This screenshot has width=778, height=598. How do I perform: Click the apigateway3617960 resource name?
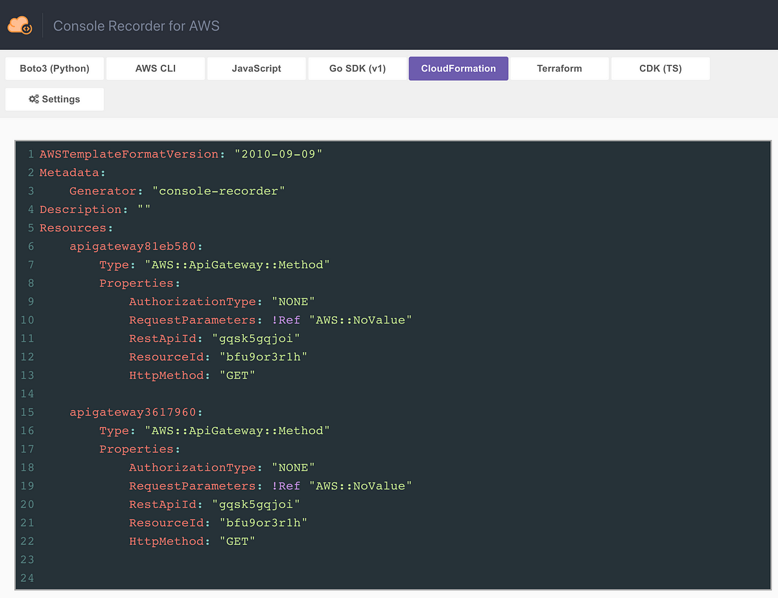133,413
